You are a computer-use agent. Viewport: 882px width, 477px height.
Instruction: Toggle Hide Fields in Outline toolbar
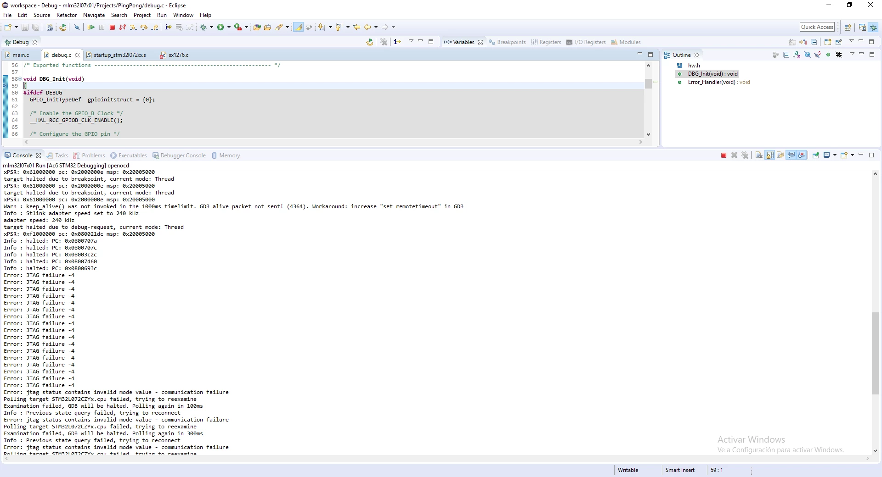(807, 55)
